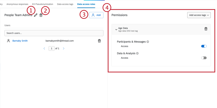Delete the People Team Admins role
Screen dimensions: 217x108
click(41, 15)
